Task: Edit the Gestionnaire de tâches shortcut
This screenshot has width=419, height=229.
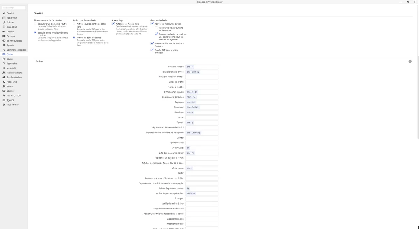Action: (202, 97)
